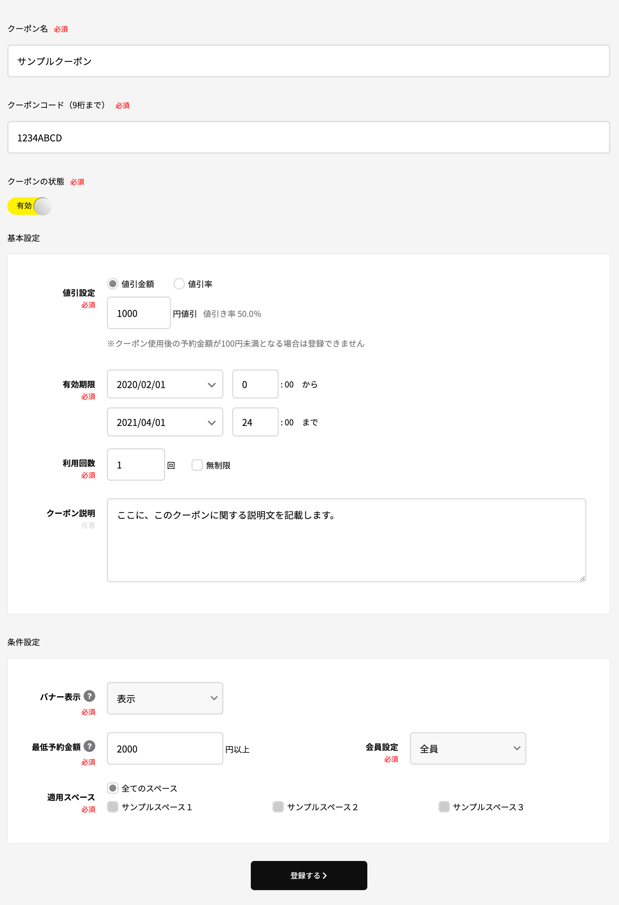Focus the クーポン名 field with サンプルクーポン
This screenshot has height=905, width=619.
point(308,61)
